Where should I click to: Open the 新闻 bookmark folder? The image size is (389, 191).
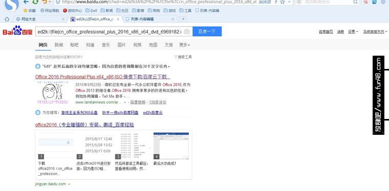coord(106,11)
